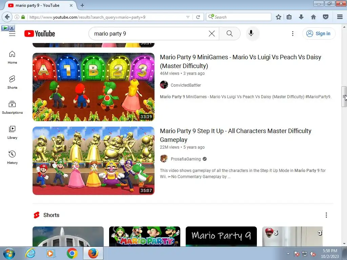Open Subscriptions in the sidebar
This screenshot has height=260, width=347.
[12, 107]
